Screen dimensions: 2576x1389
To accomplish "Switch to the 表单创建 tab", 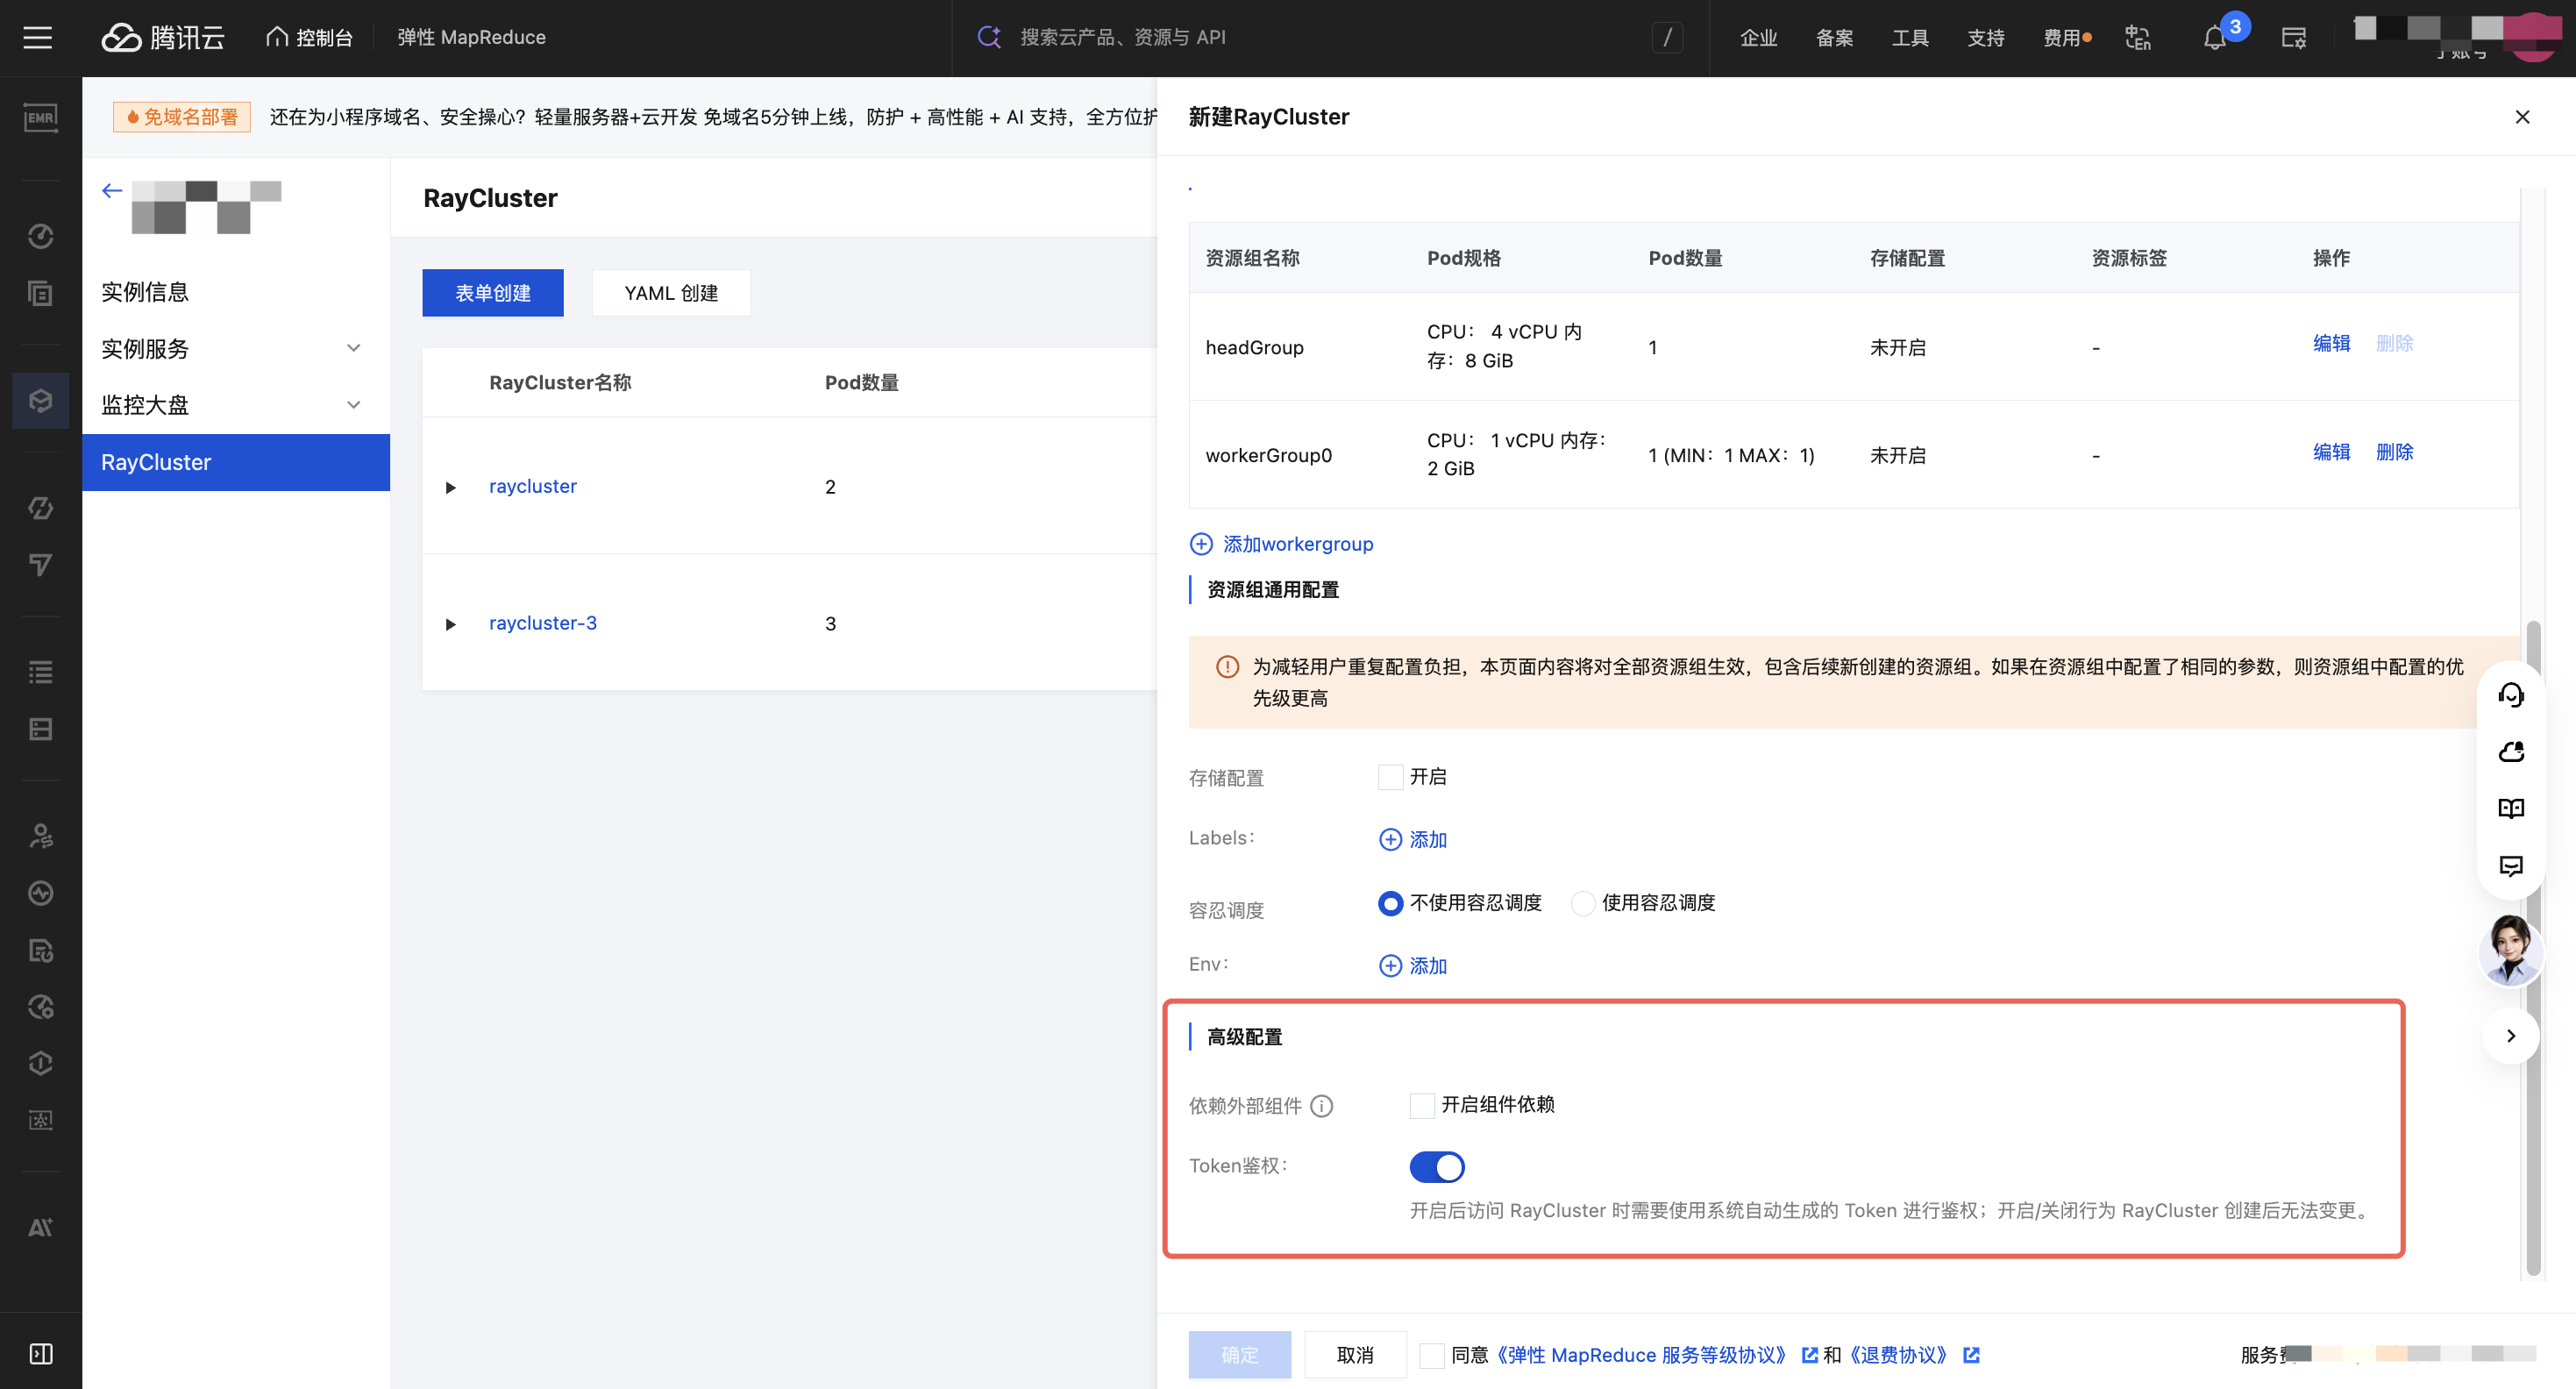I will click(492, 293).
